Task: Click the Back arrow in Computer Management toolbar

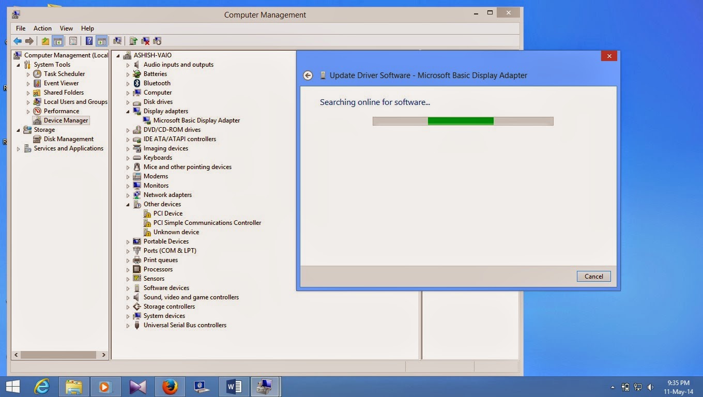Action: click(18, 41)
